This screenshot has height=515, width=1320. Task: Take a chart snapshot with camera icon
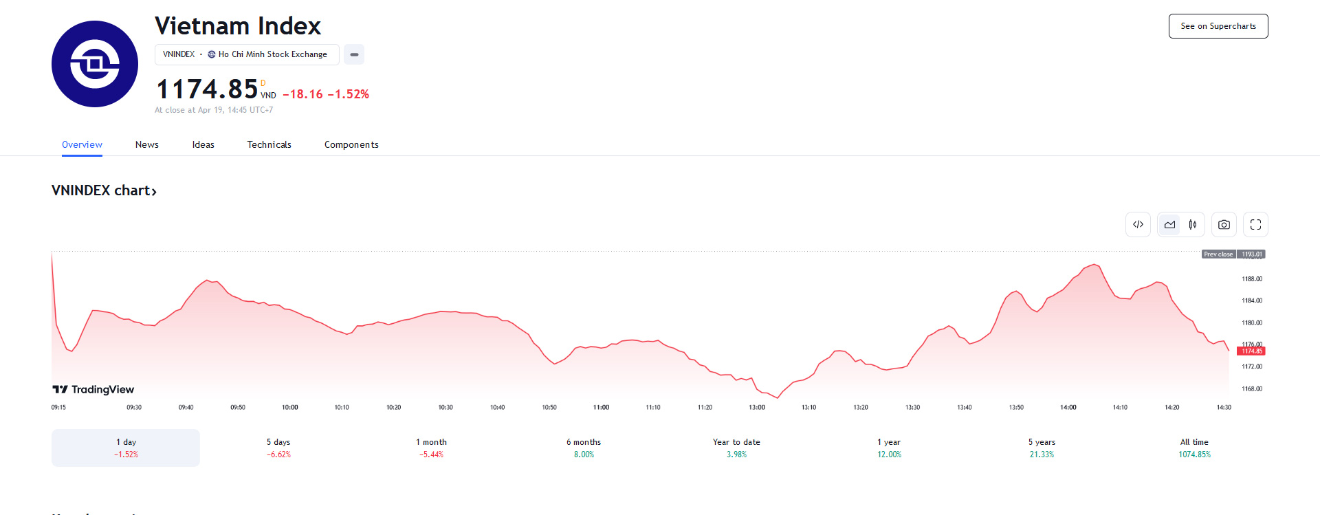tap(1224, 225)
